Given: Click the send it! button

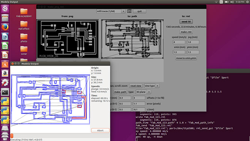Looking at the screenshot, I should 186,21.
